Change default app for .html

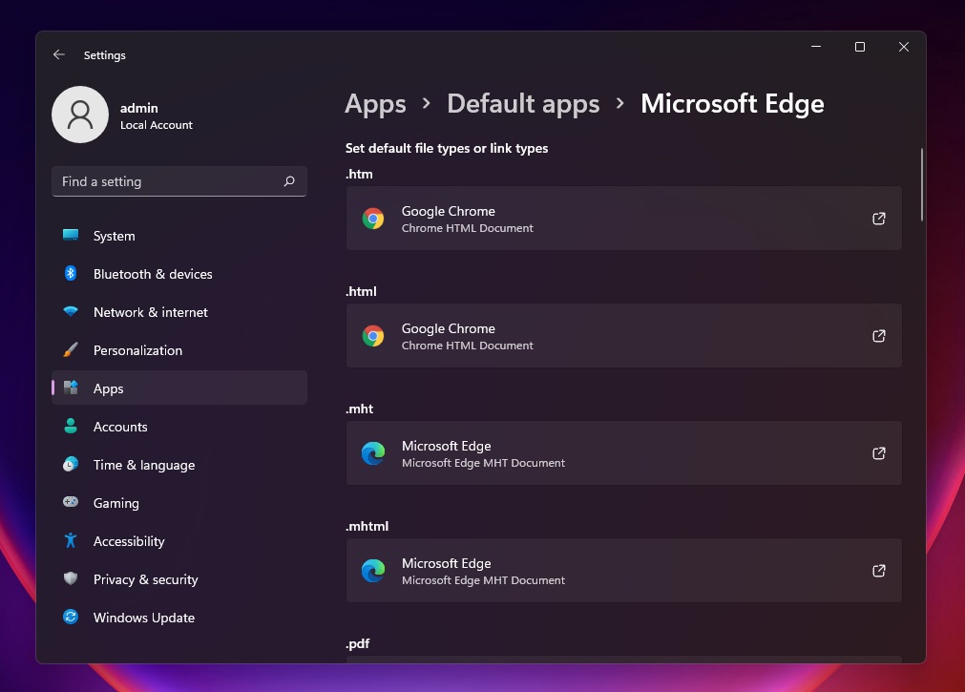[x=624, y=336]
